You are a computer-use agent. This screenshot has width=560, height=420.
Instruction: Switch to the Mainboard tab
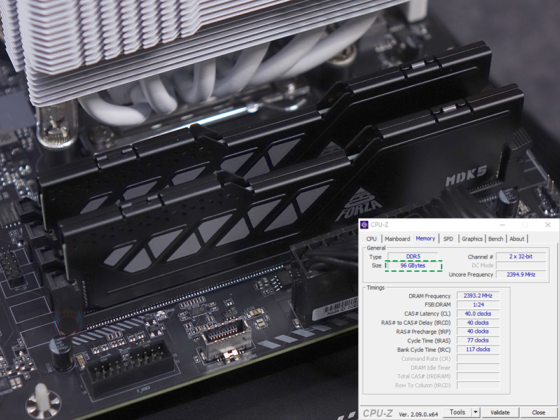397,239
